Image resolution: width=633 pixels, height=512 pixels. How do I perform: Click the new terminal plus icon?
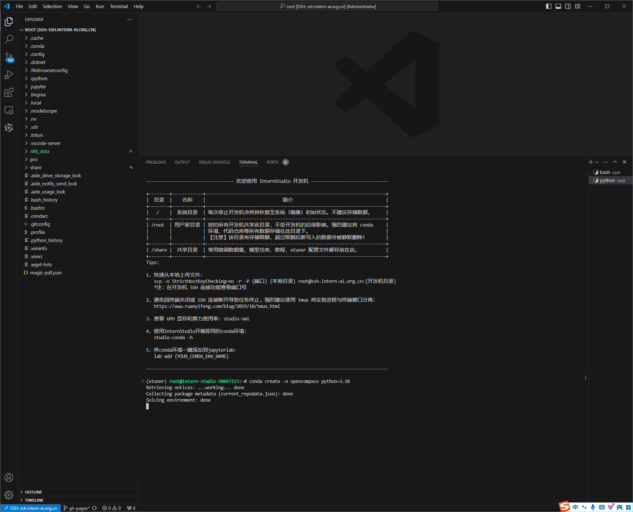(x=590, y=162)
